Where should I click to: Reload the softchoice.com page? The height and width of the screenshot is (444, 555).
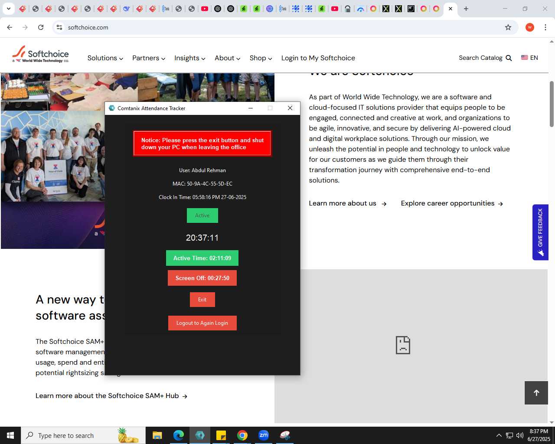41,27
